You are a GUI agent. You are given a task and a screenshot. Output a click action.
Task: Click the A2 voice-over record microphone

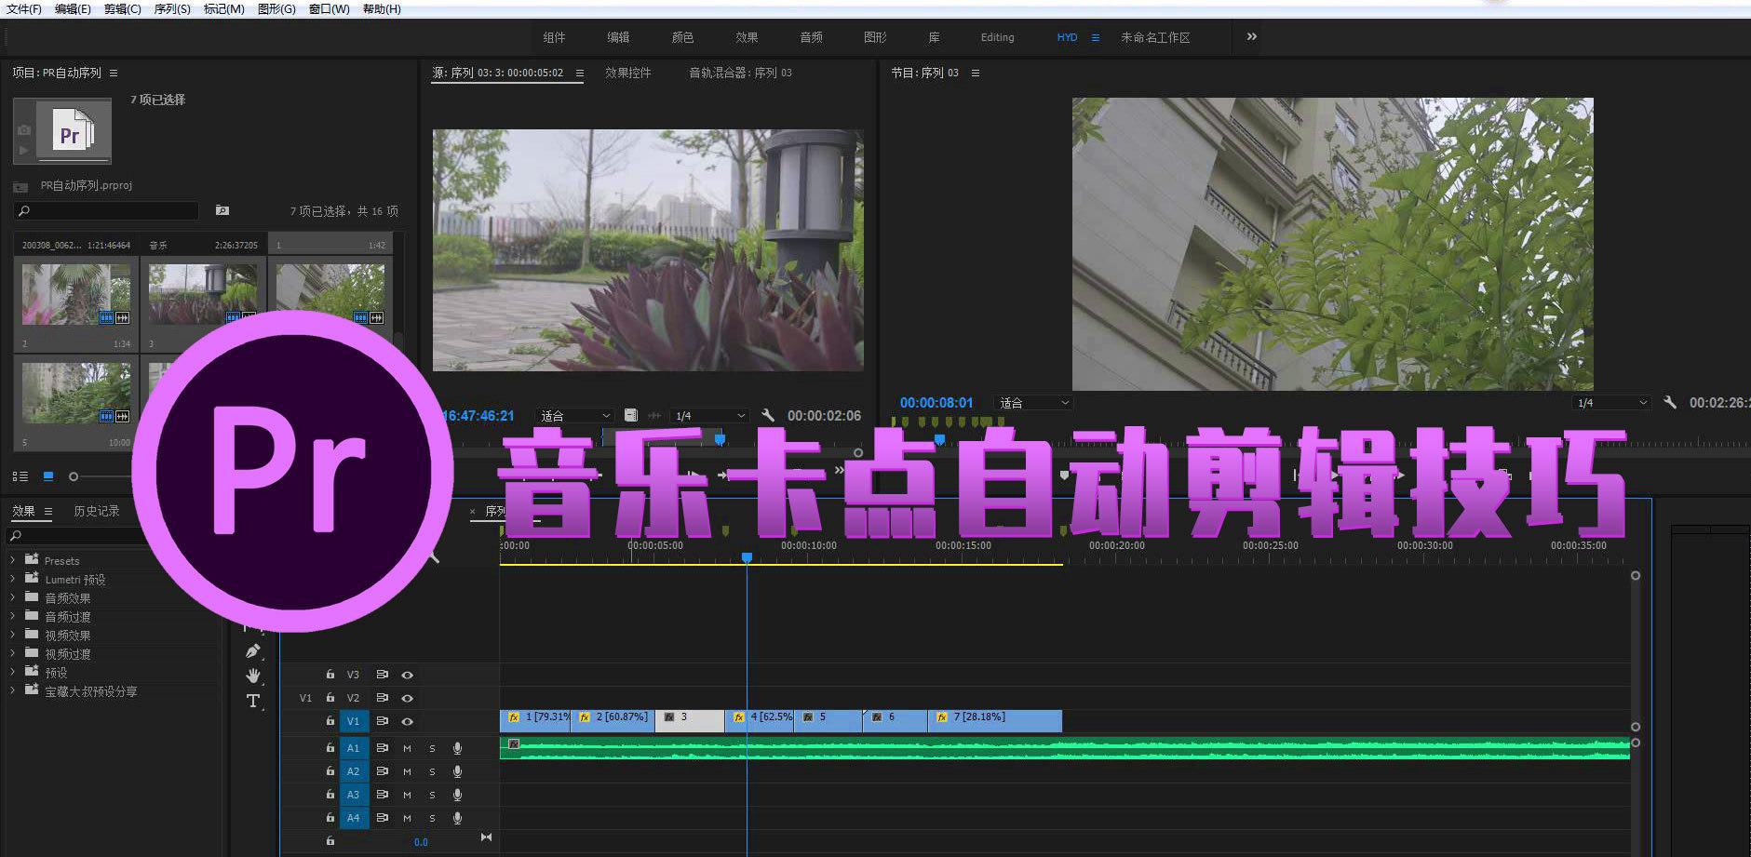coord(457,771)
